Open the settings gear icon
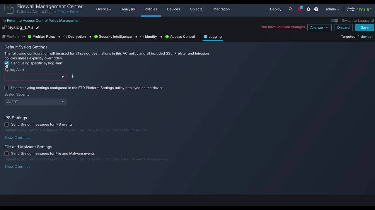The height and width of the screenshot is (210, 375). (308, 9)
